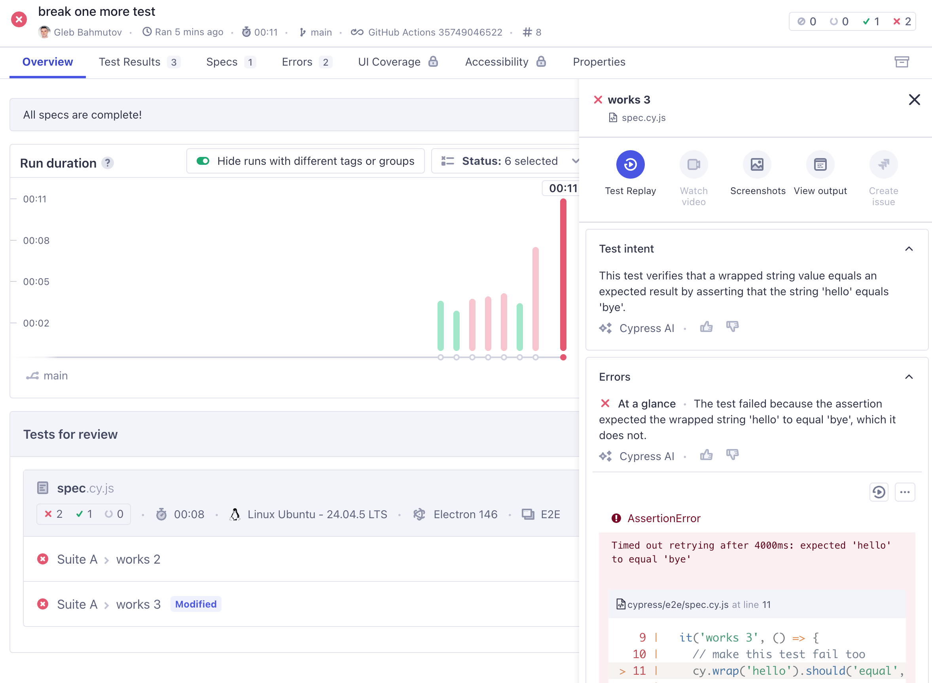Open the UI Coverage tab
The image size is (932, 683).
pyautogui.click(x=398, y=62)
